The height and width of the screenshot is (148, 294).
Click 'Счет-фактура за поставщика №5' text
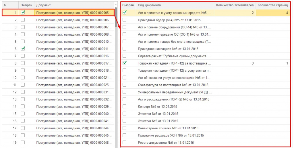pyautogui.click(x=173, y=85)
